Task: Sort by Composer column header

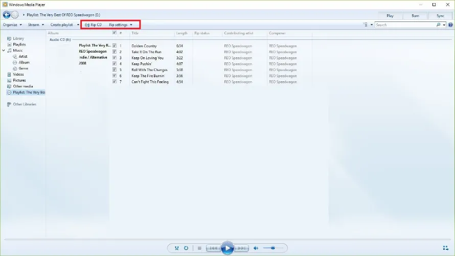Action: 277,33
